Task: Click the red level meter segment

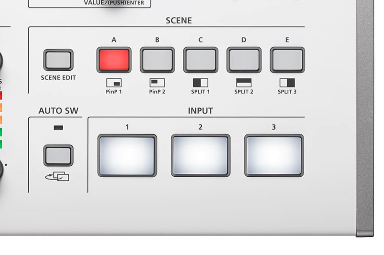Action: pyautogui.click(x=1, y=95)
